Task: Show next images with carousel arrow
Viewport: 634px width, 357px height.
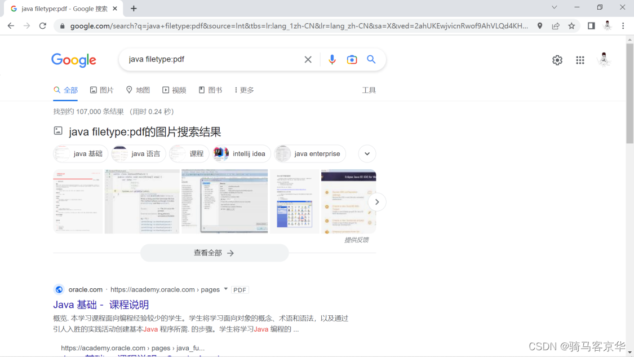Action: 377,202
